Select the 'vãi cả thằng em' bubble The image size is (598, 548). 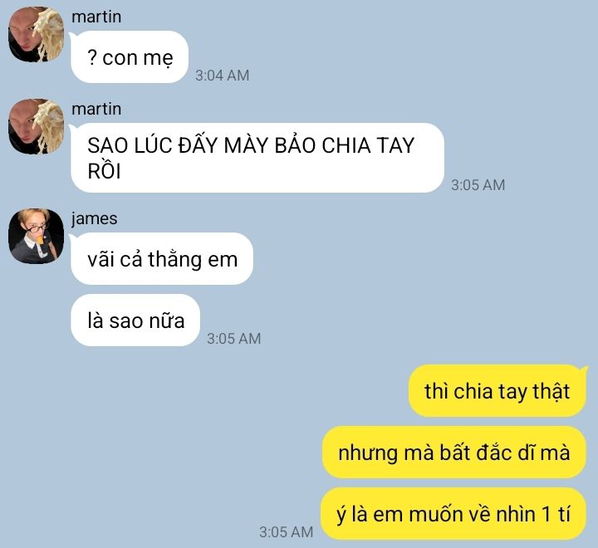162,258
